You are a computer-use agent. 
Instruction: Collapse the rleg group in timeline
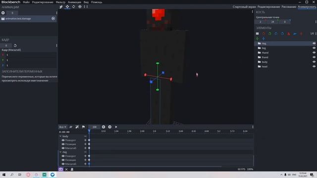(60, 152)
